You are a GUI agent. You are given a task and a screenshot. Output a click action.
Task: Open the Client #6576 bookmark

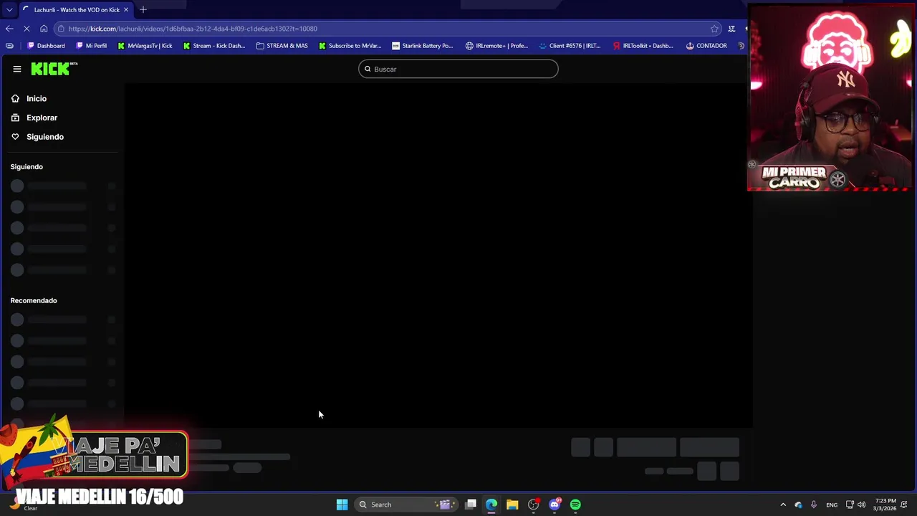(570, 46)
